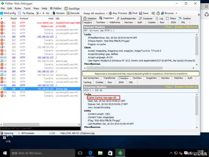The height and width of the screenshot is (157, 209).
Task: Click the timer clock toolbar icon
Action: click(158, 13)
